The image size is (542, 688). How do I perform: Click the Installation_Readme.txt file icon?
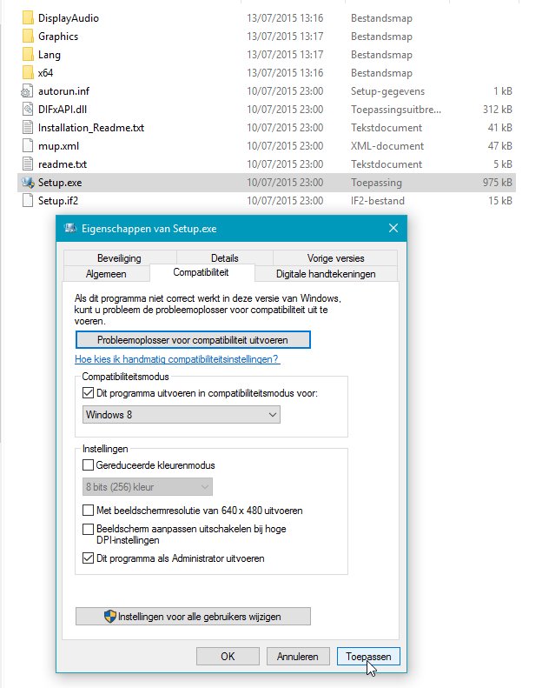(x=27, y=128)
